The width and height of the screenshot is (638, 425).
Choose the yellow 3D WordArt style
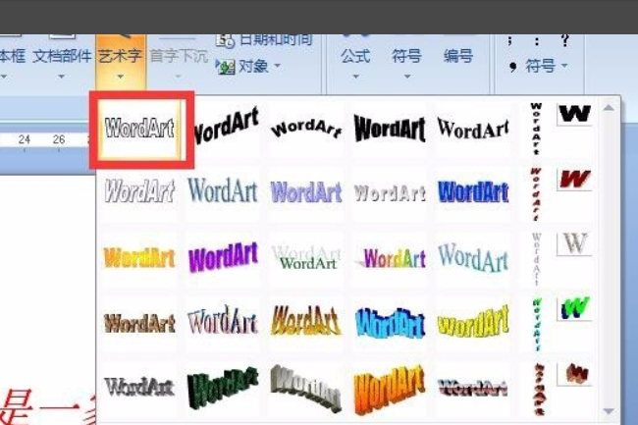[x=473, y=322]
